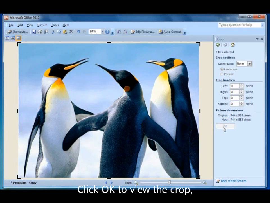The height and width of the screenshot is (203, 270).
Task: Click the Send to E-mail icon beside Print
Action: pos(46,32)
